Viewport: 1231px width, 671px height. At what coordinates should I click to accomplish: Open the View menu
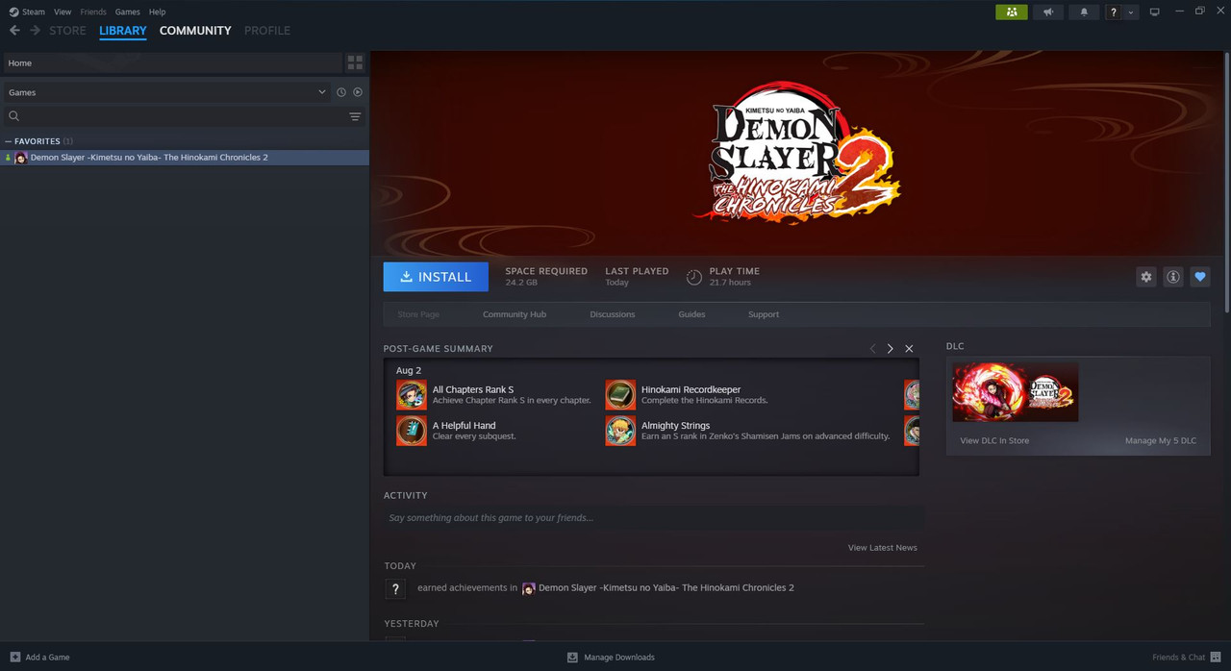[x=63, y=12]
